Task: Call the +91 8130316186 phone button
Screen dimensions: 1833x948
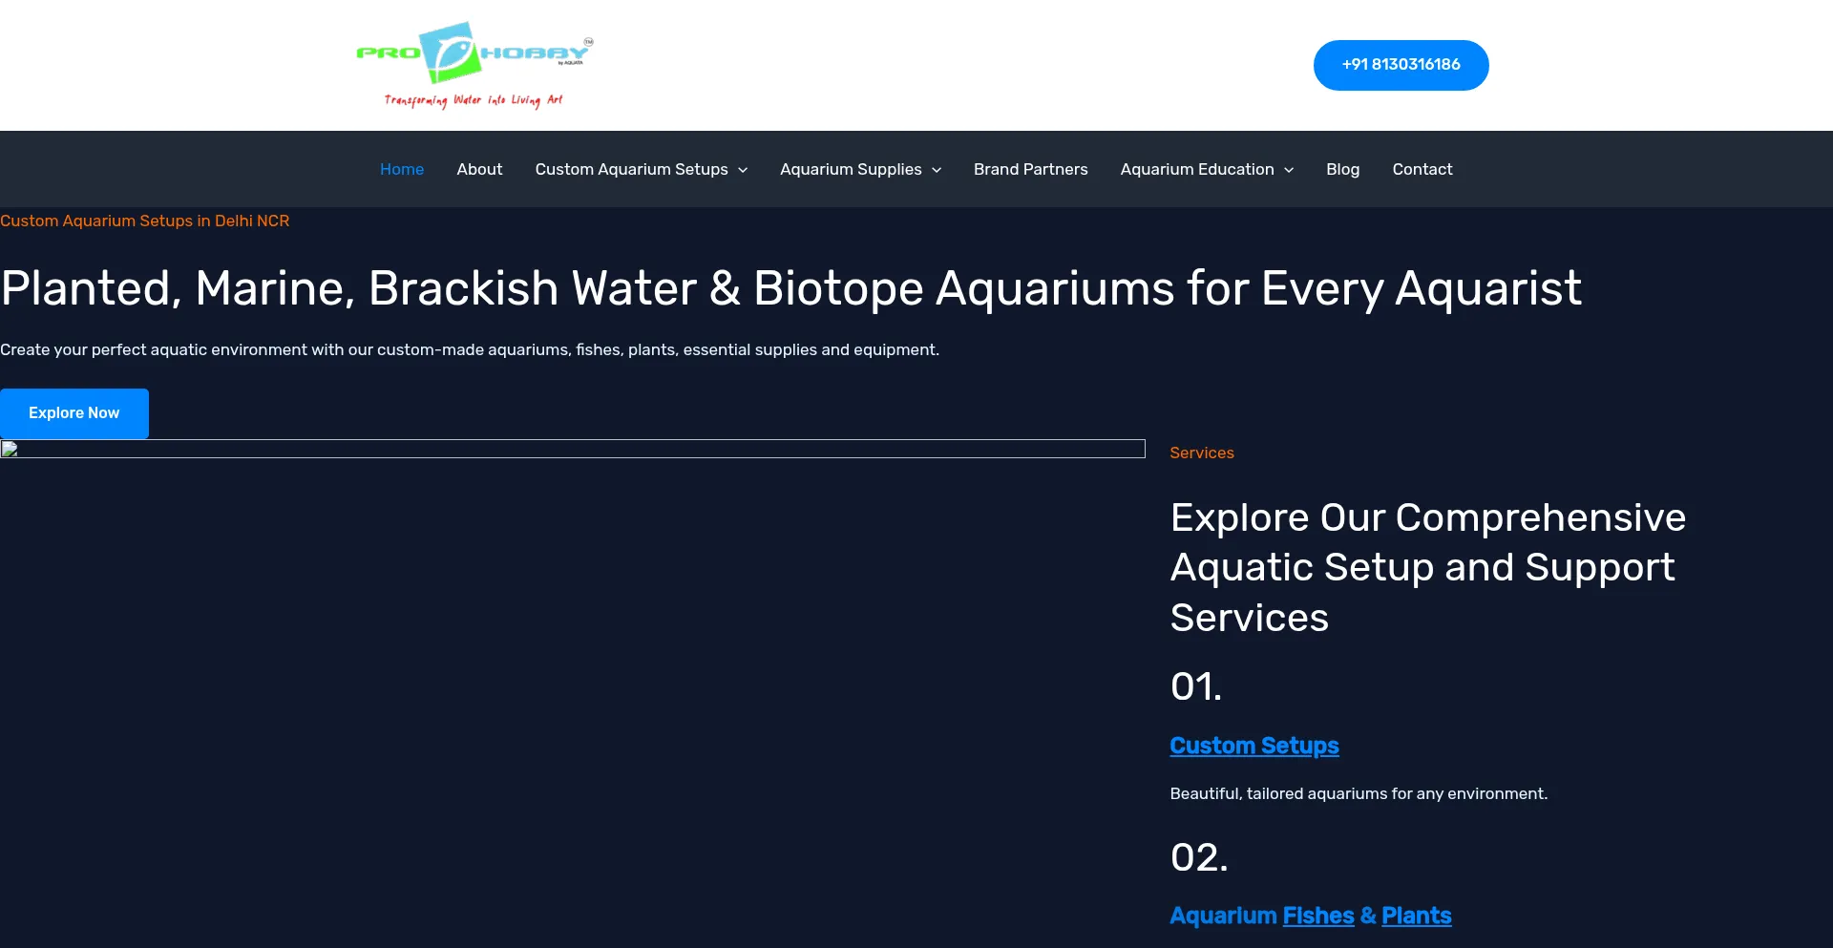Action: pos(1401,65)
